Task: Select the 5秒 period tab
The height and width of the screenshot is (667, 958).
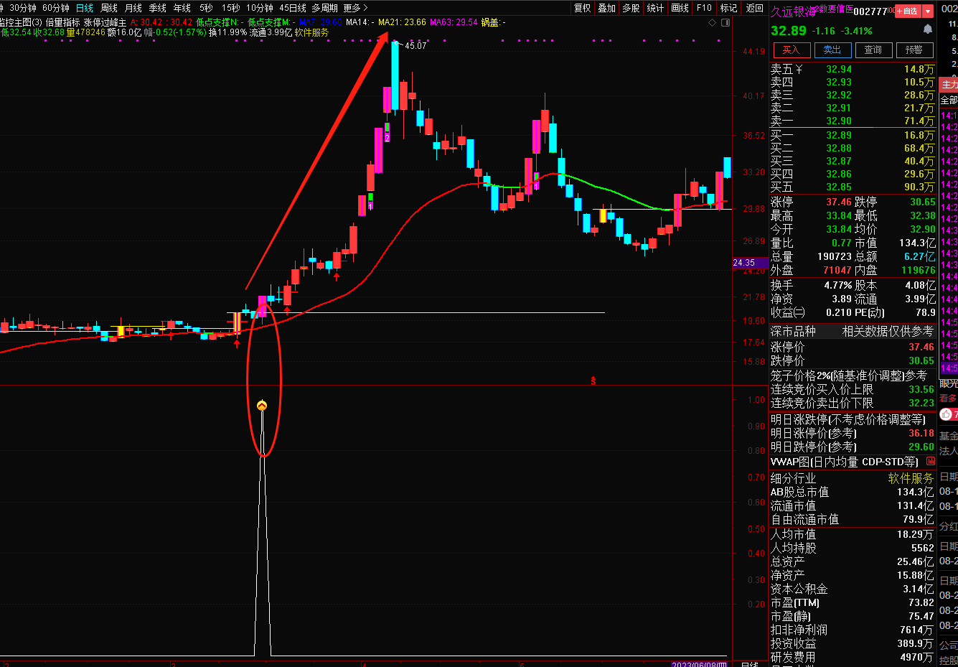Action: (206, 8)
